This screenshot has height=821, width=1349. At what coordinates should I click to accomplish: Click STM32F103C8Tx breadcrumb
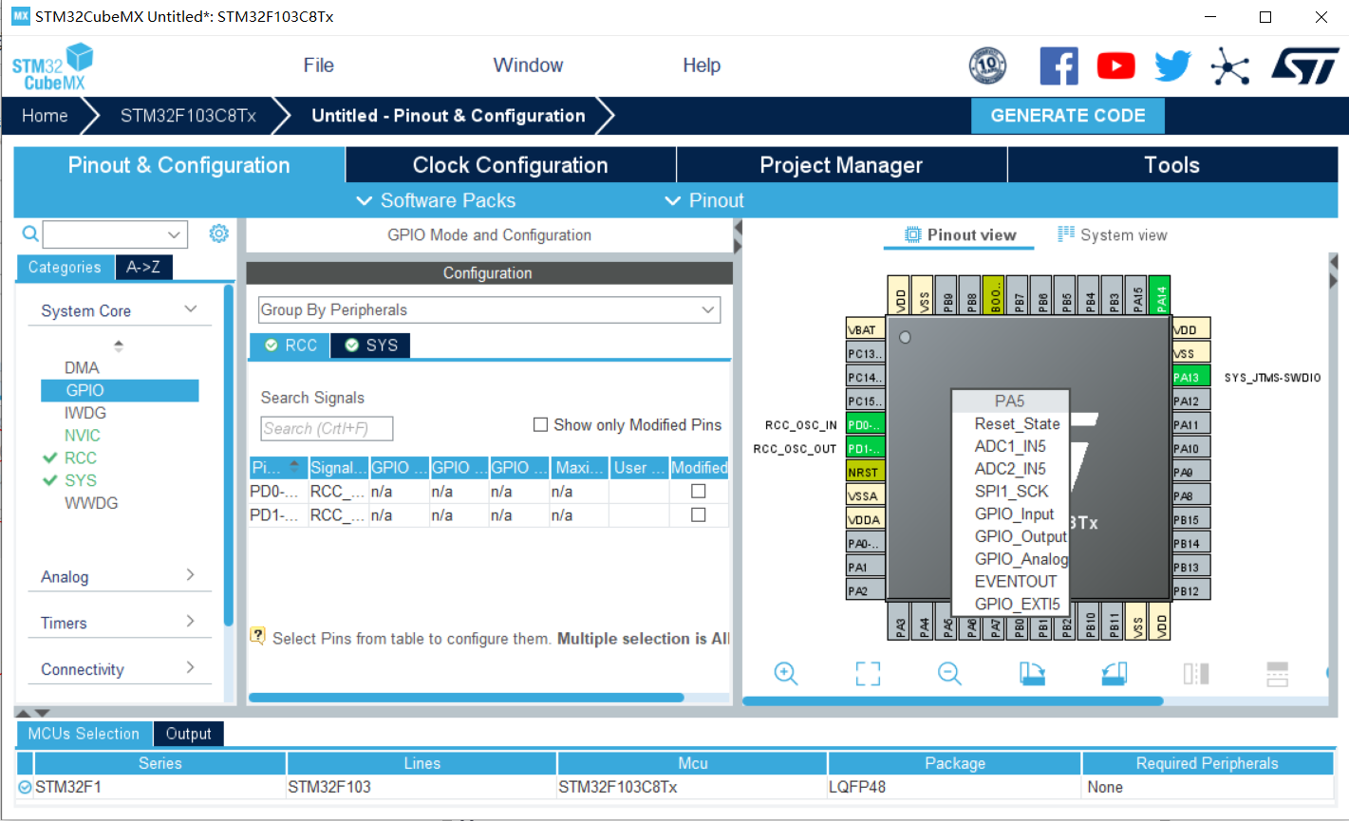click(x=188, y=116)
